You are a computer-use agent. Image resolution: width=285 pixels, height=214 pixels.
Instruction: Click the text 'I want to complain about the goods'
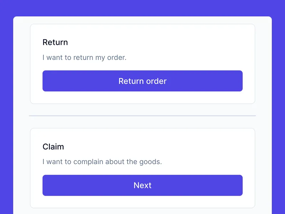click(102, 162)
